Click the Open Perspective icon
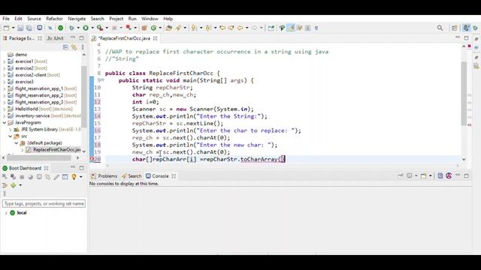 pos(454,28)
